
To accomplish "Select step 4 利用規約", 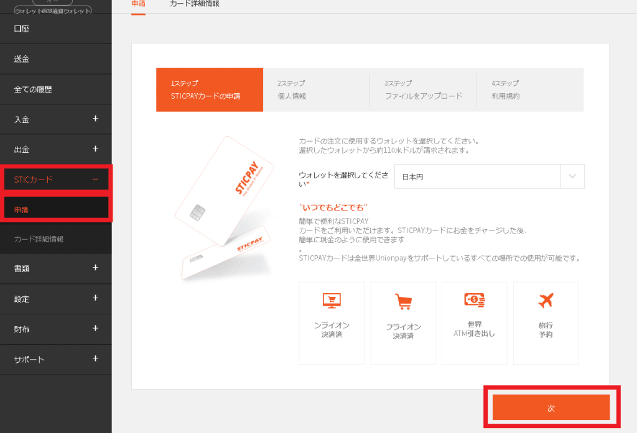I will coord(530,89).
